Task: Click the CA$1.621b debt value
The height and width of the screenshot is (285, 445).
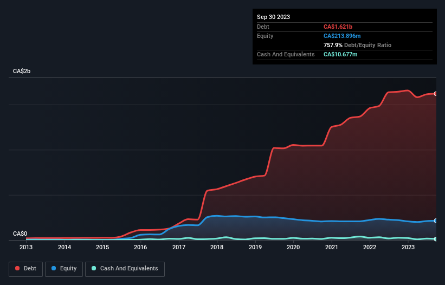Action: pyautogui.click(x=338, y=27)
